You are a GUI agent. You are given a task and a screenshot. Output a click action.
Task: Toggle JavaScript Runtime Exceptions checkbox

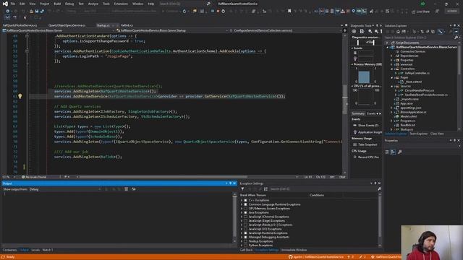(246, 233)
